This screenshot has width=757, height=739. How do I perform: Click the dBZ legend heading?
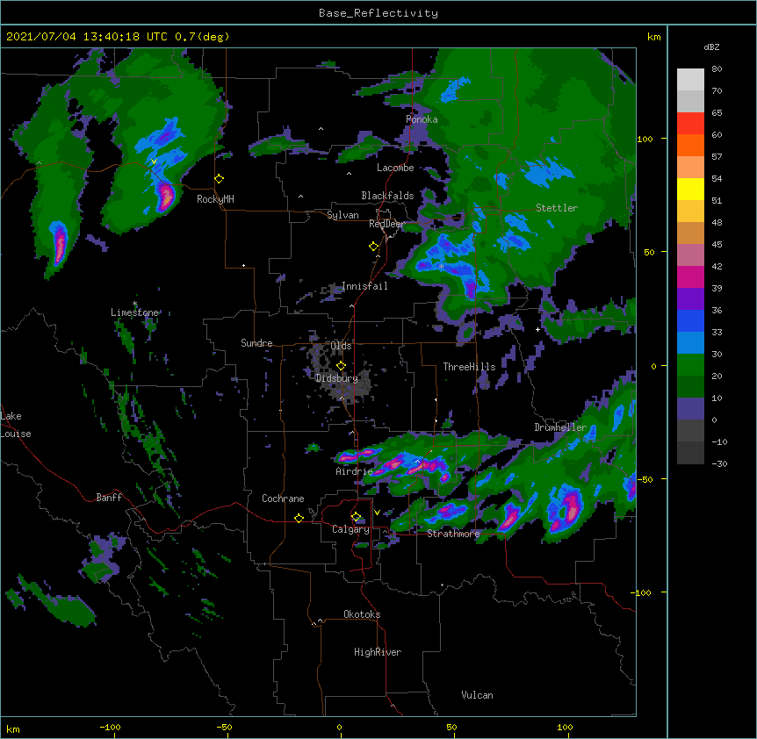point(711,47)
